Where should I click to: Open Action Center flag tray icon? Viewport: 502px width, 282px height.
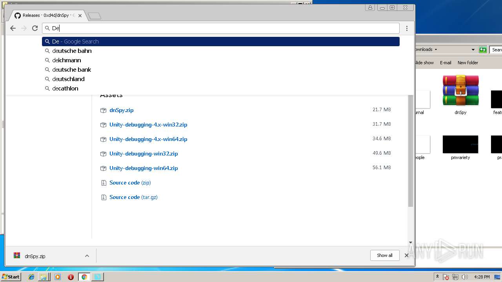(x=446, y=277)
